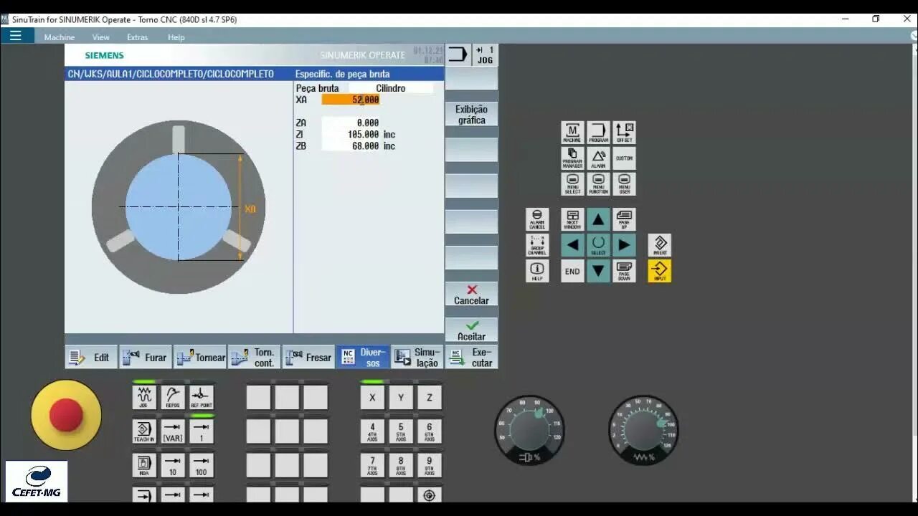Click the NEXT WINDOW key
Image resolution: width=918 pixels, height=516 pixels.
[572, 219]
